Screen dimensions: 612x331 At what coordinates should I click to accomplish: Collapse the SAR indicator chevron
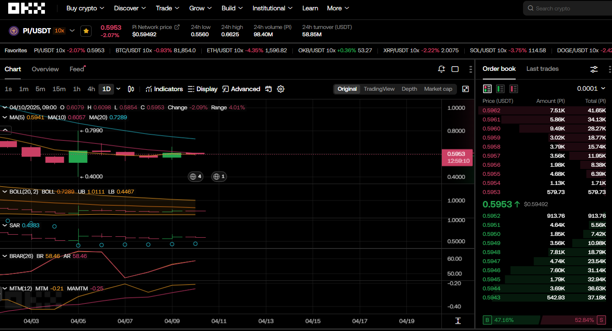pos(5,225)
